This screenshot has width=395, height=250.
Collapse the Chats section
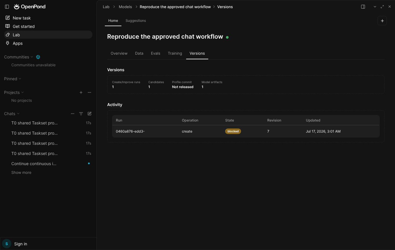[12, 114]
